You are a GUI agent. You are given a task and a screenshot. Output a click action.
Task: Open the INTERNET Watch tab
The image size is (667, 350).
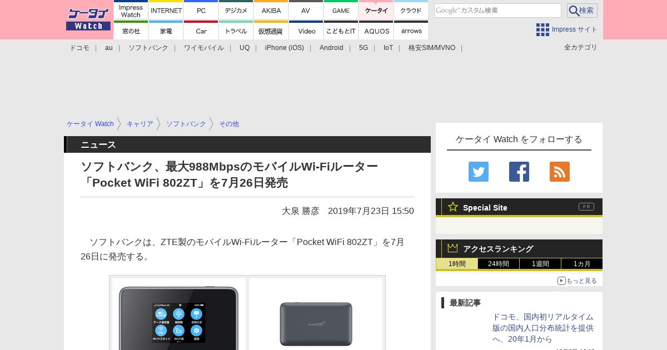[x=166, y=10]
